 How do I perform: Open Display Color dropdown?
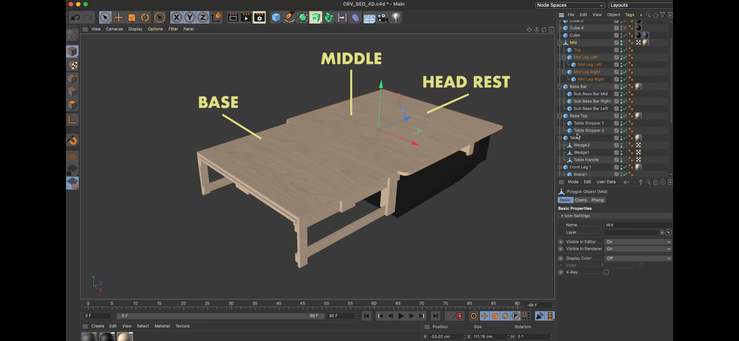[x=638, y=258]
